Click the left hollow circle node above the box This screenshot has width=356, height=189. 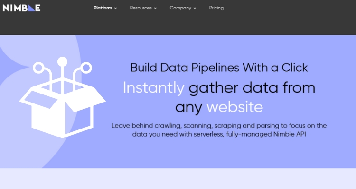(x=38, y=68)
